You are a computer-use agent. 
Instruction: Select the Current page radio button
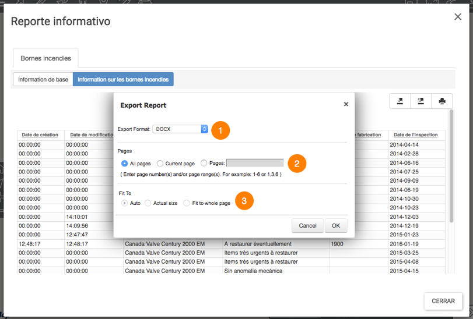tap(160, 164)
